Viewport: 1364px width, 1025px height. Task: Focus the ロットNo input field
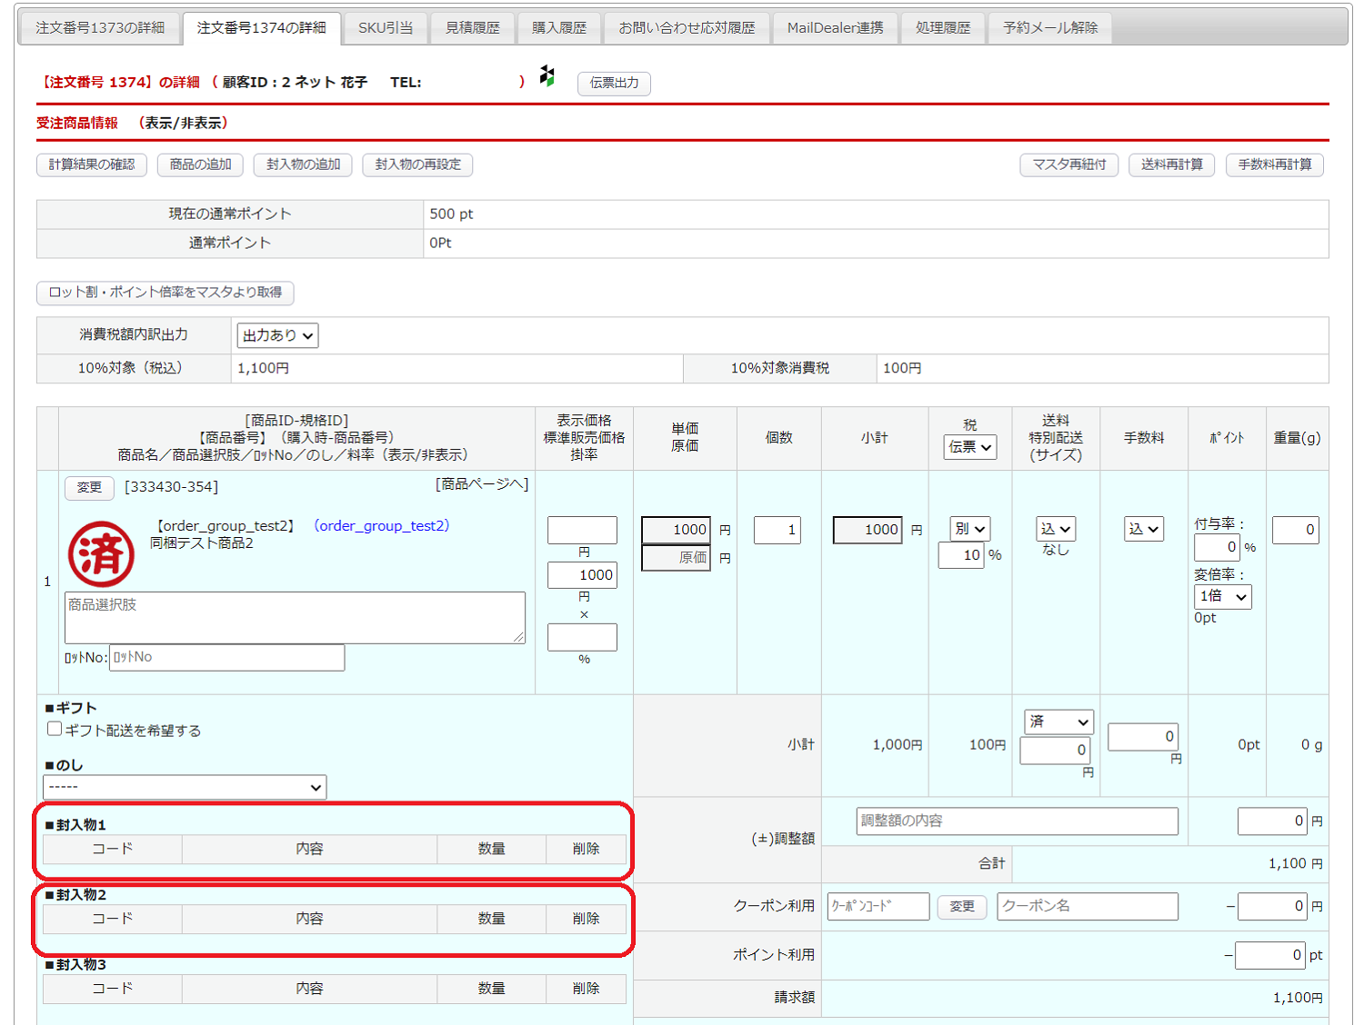click(226, 657)
